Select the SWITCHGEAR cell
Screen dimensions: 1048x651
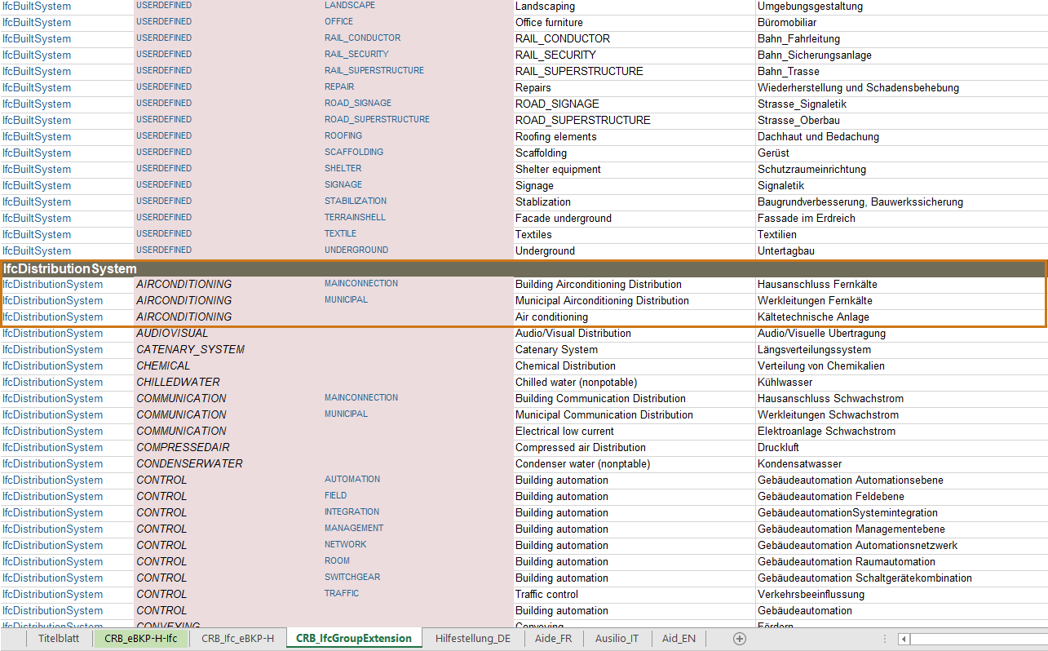point(418,578)
